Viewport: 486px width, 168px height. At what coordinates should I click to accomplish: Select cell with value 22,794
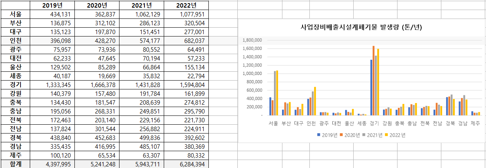click(x=186, y=75)
